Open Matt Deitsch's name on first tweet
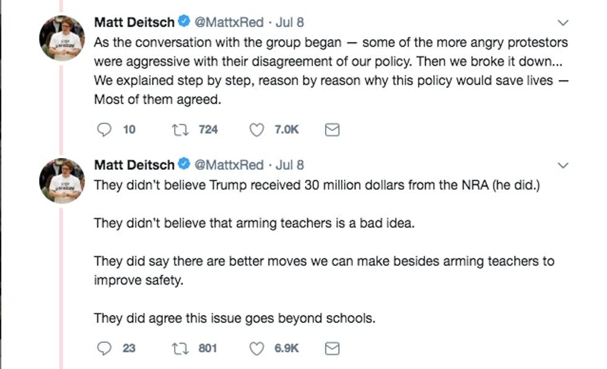 tap(134, 23)
